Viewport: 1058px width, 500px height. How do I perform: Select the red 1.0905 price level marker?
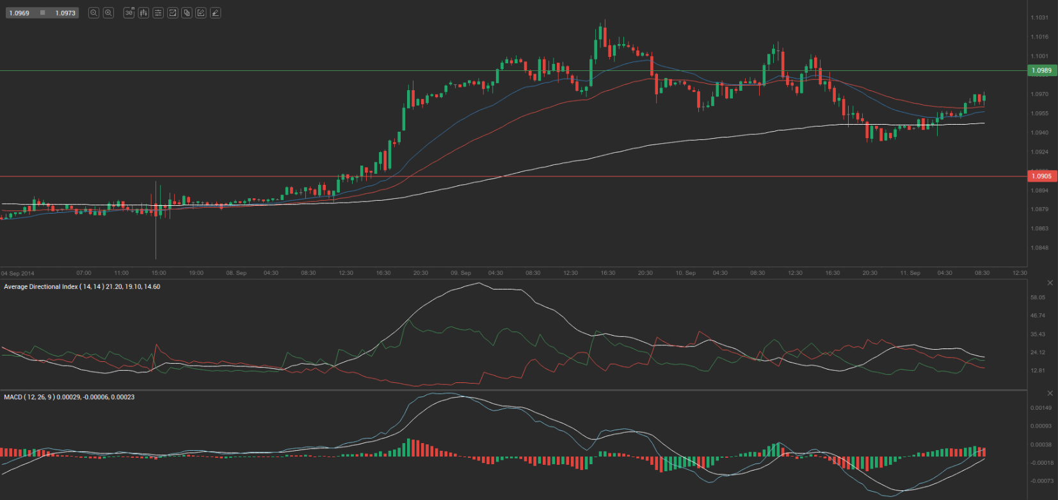point(1041,176)
